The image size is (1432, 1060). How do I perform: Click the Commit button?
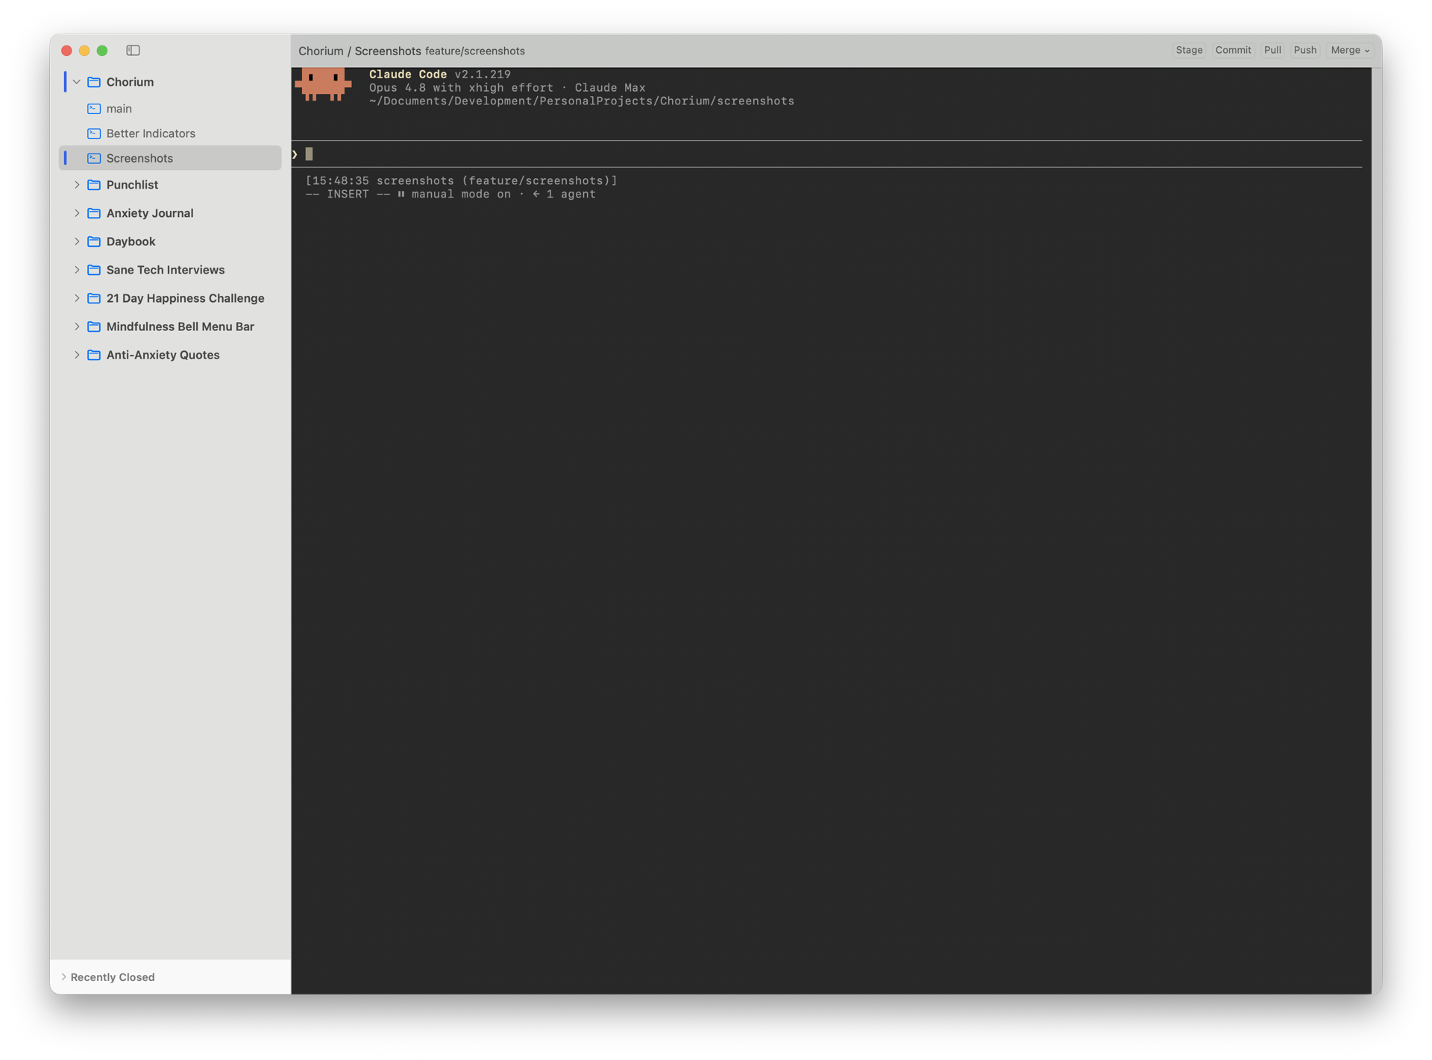click(1233, 51)
